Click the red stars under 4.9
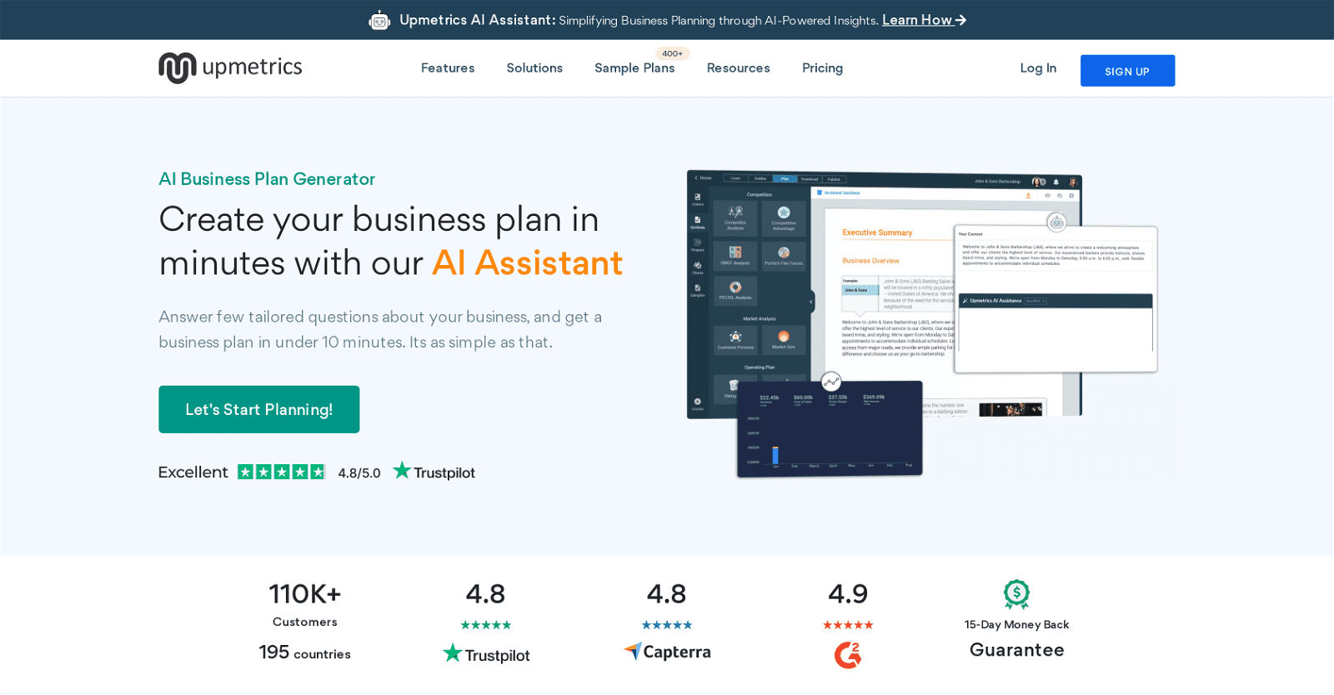Viewport: 1334px width, 695px height. pos(848,625)
